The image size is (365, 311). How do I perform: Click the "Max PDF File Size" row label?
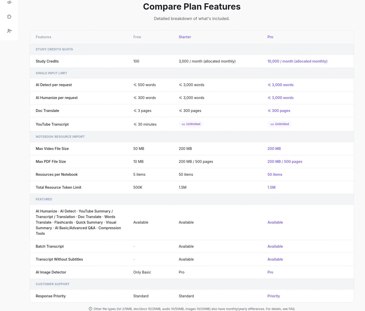pyautogui.click(x=51, y=162)
